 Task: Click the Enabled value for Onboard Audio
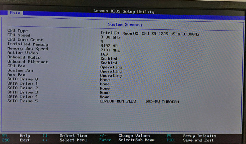coord(109,58)
